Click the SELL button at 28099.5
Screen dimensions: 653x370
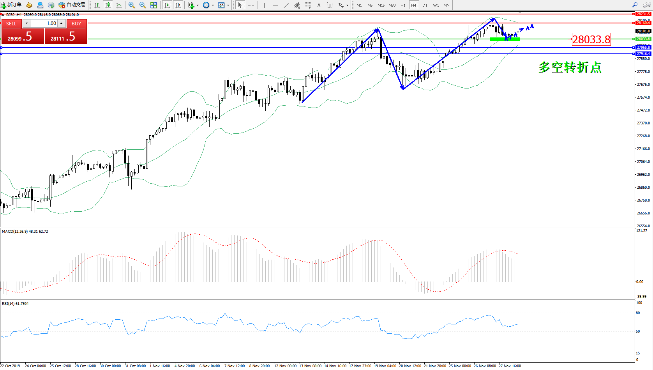pos(23,36)
